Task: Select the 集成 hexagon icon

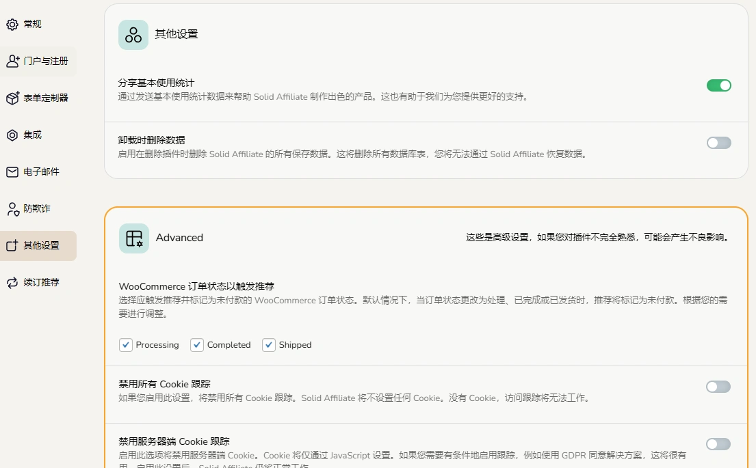Action: 12,135
